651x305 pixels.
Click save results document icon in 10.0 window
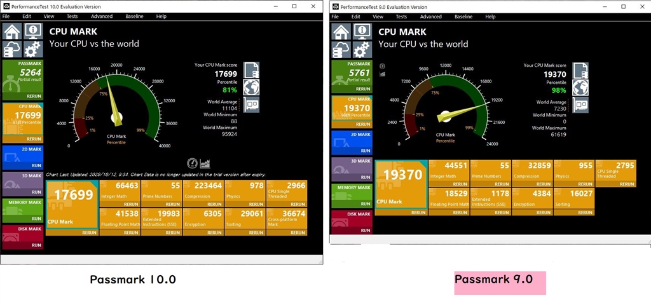coord(251,70)
